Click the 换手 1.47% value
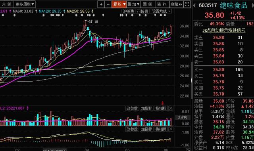The height and width of the screenshot is (151, 254). tap(218, 117)
